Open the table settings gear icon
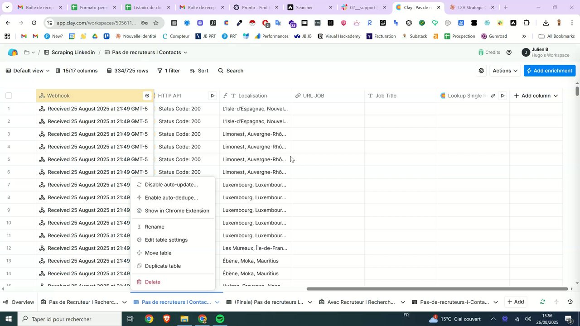Viewport: 580px width, 326px height. (481, 71)
